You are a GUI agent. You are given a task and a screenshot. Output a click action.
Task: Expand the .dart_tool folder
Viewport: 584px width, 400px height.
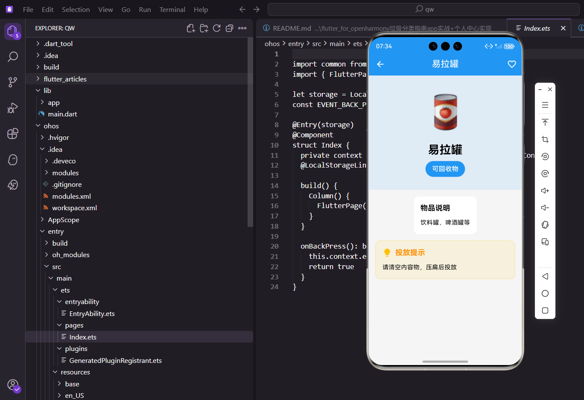(x=38, y=43)
